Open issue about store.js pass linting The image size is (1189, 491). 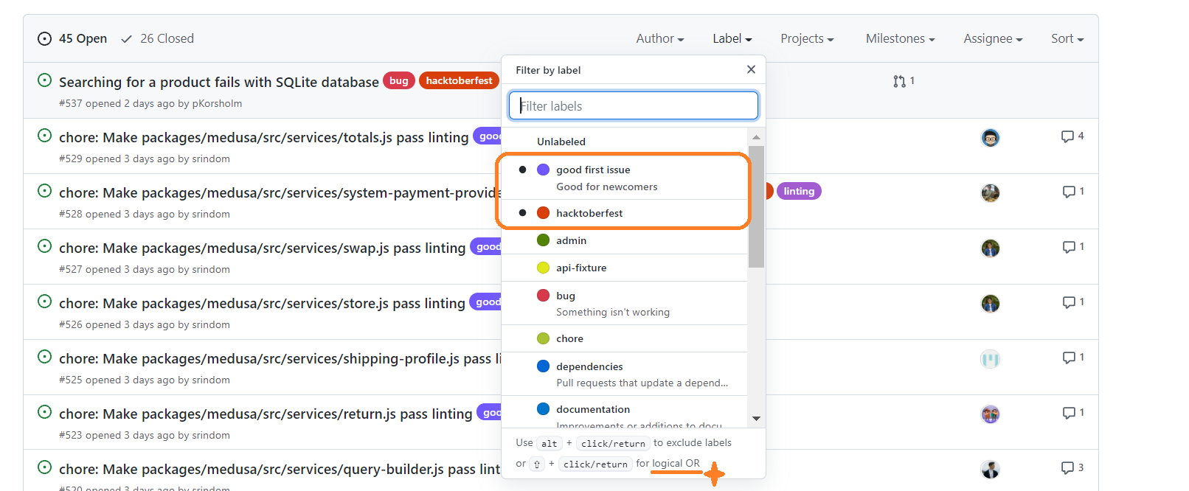262,303
